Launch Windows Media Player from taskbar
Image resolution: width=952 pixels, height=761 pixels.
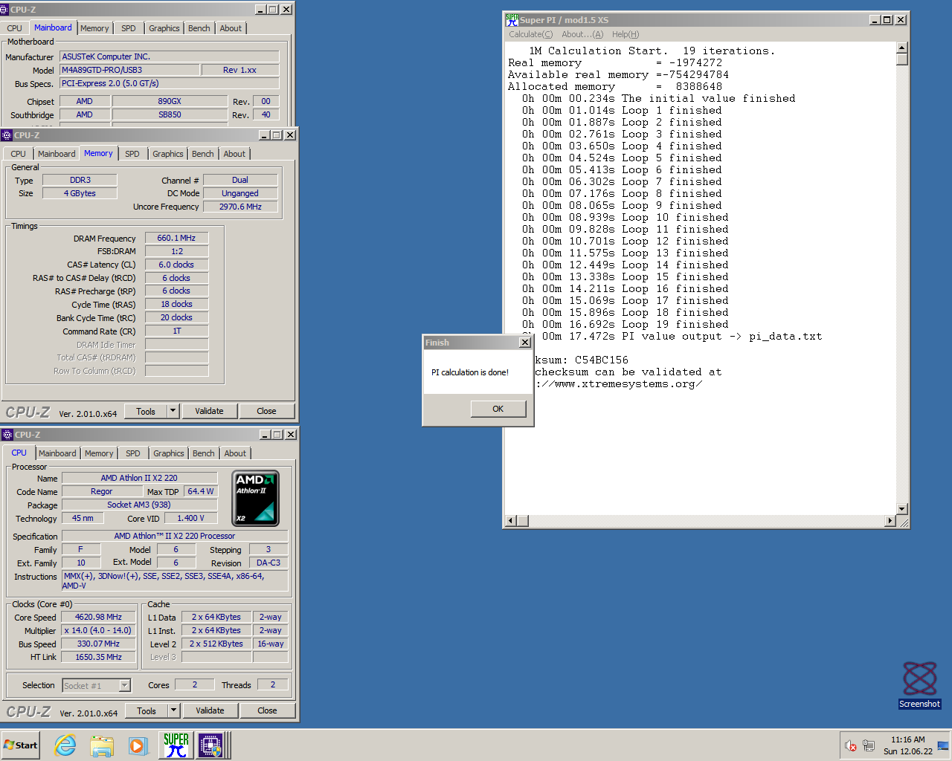138,745
